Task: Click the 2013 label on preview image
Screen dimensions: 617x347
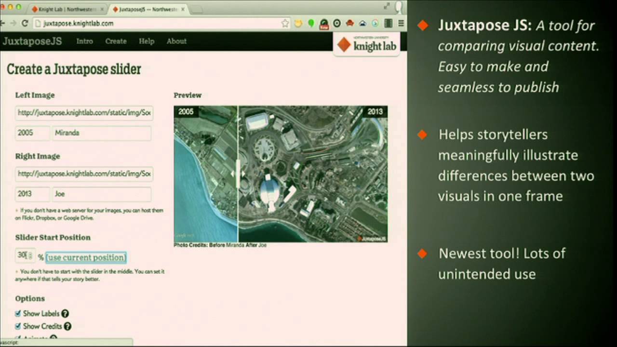Action: [375, 112]
